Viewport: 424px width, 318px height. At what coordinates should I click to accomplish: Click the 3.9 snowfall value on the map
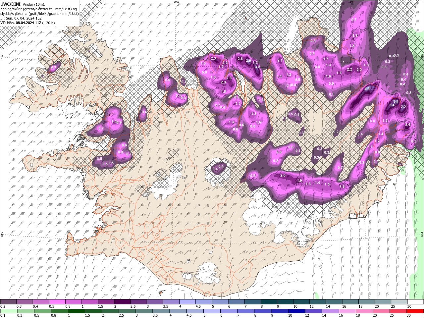tap(248, 61)
